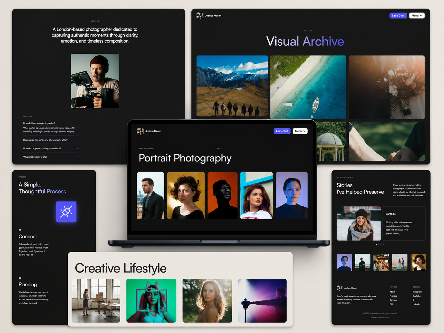Click Let's Chat button on laptop screen
This screenshot has width=444, height=333.
point(282,131)
